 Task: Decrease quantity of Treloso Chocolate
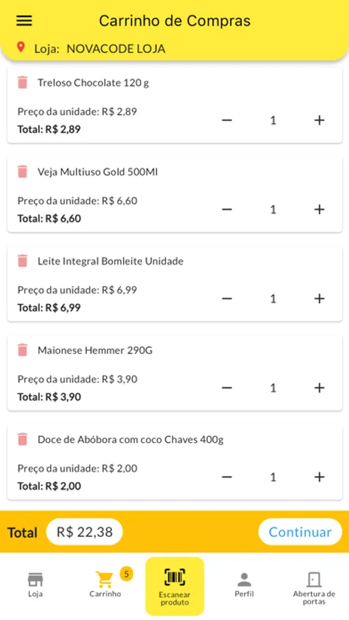227,120
